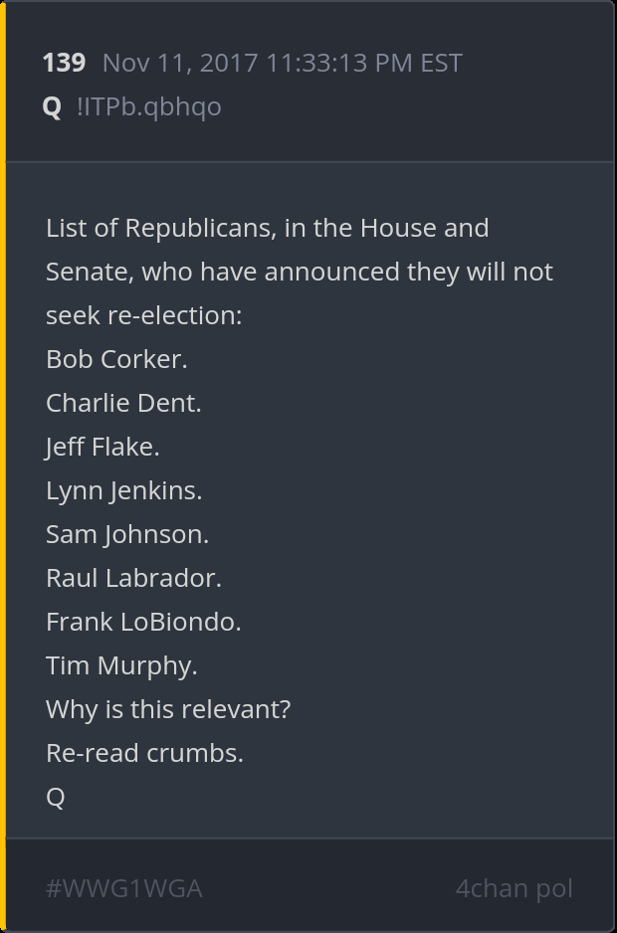Click the 4chan pol source label

tap(514, 888)
